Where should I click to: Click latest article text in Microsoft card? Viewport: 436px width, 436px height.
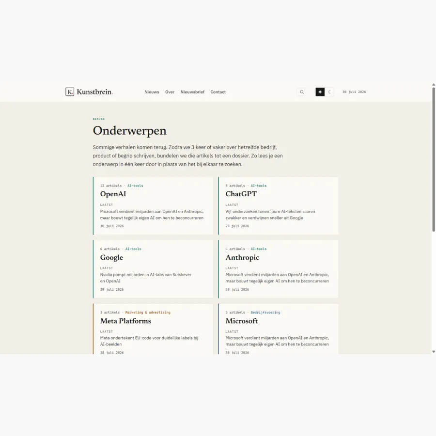click(277, 341)
